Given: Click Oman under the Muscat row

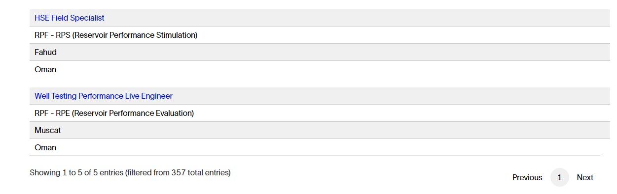Looking at the screenshot, I should pos(45,147).
